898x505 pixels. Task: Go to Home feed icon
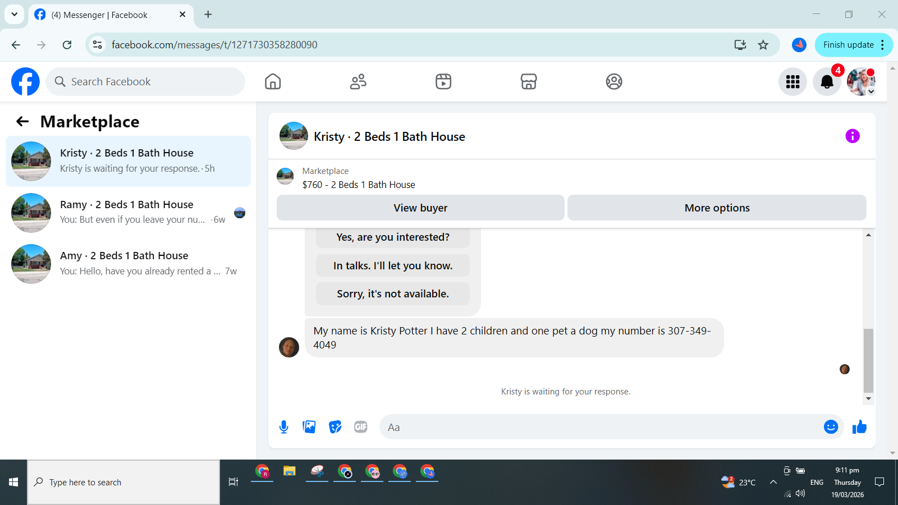273,82
